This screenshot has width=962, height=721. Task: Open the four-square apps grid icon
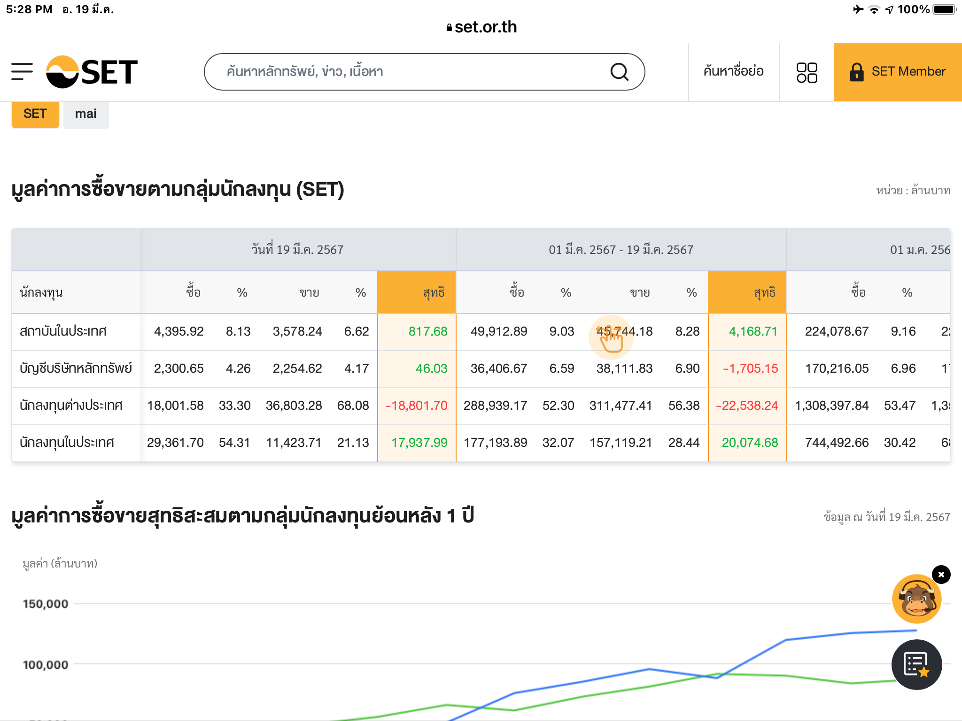pyautogui.click(x=807, y=72)
